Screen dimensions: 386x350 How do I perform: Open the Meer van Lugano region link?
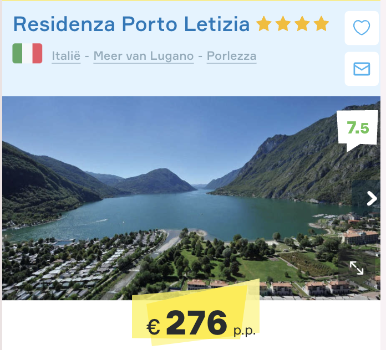(144, 56)
